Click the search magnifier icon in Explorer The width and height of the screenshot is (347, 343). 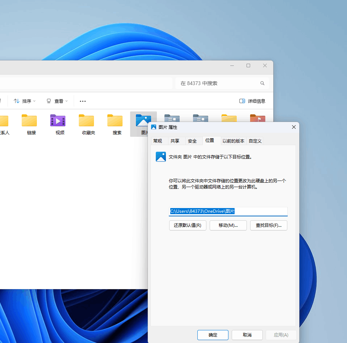[262, 83]
